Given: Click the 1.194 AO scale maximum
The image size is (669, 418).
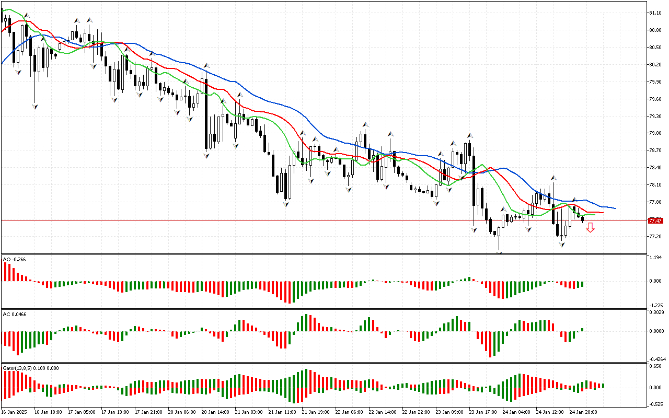Looking at the screenshot, I should pyautogui.click(x=655, y=258).
